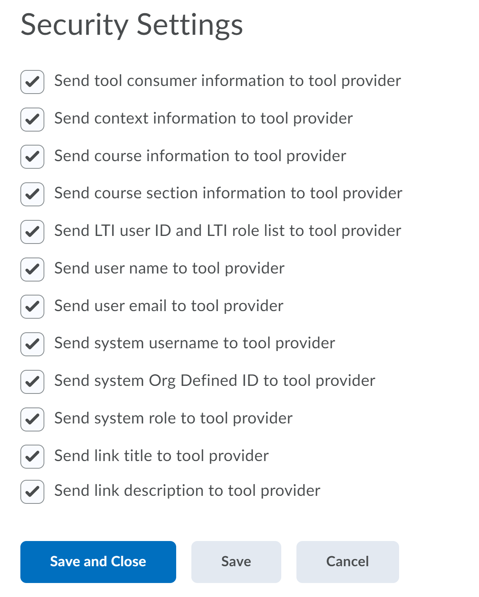Click the Save and Close button
Image resolution: width=479 pixels, height=597 pixels.
(98, 562)
